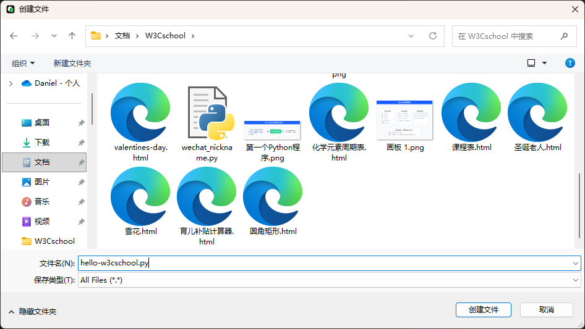585x329 pixels.
Task: Select 第一个Python程序.png thumbnail
Action: click(x=273, y=141)
